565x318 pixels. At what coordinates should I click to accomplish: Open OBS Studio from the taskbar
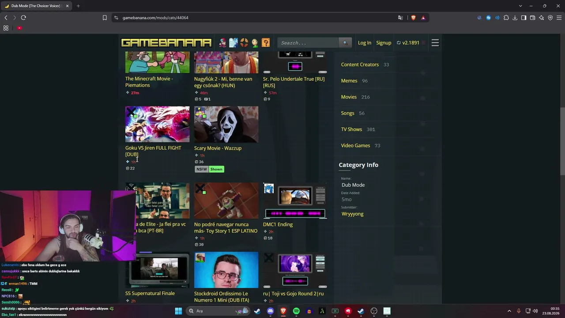point(374,311)
